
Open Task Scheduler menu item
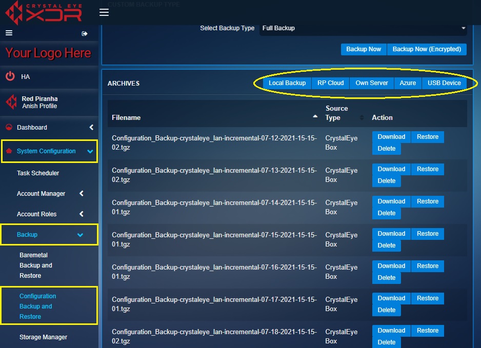38,173
